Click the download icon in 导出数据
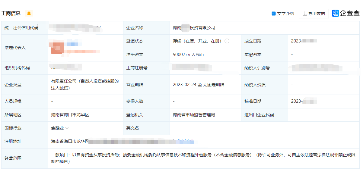Viewport: 363px width, 172px height. click(304, 14)
